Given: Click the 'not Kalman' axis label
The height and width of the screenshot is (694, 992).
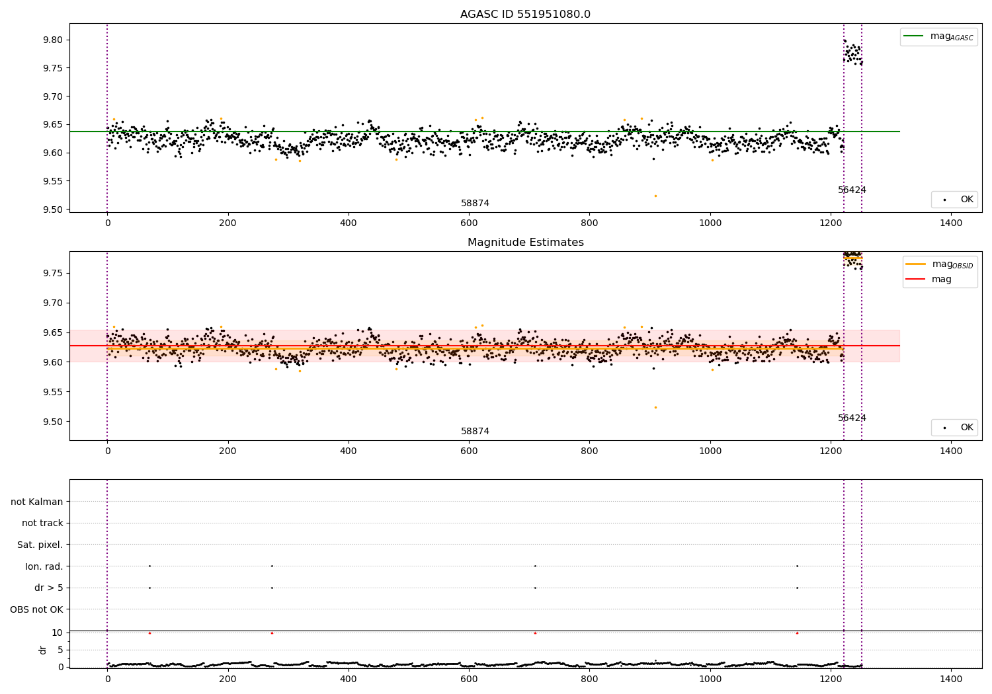Looking at the screenshot, I should 37,502.
